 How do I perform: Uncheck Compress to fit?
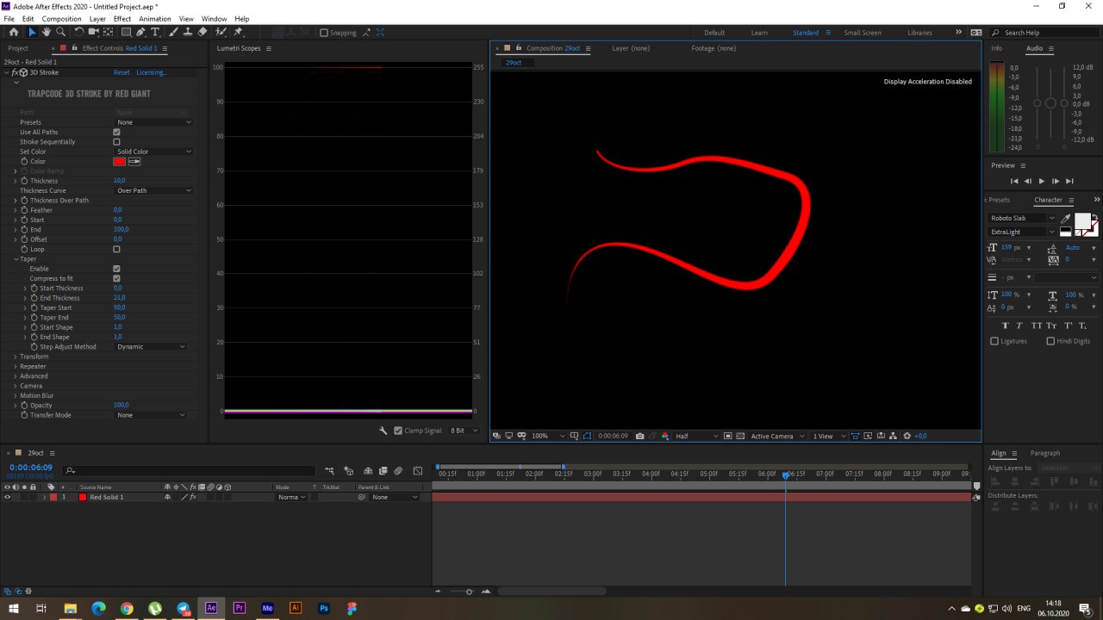(116, 279)
